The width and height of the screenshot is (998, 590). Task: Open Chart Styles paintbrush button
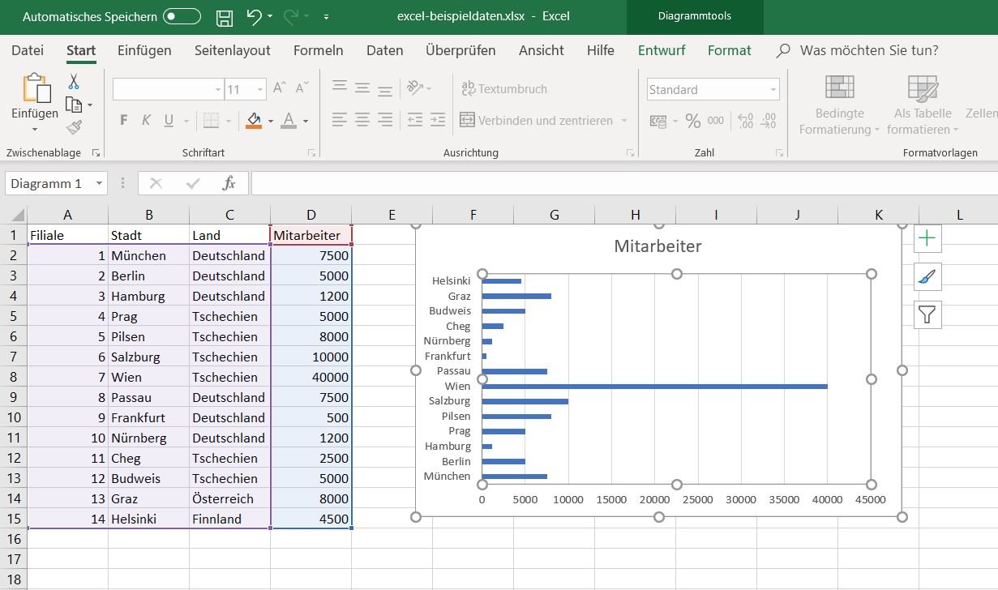(x=927, y=276)
